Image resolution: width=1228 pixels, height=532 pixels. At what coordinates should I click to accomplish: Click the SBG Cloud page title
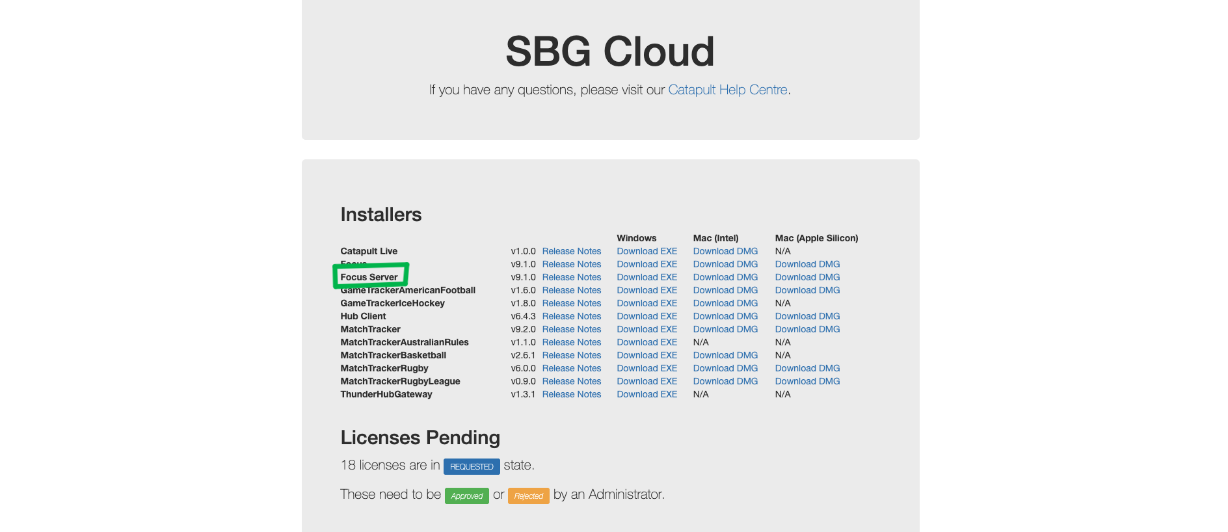pos(610,51)
